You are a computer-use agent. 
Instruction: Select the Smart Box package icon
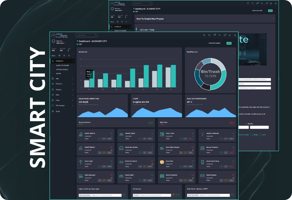(x=162, y=162)
